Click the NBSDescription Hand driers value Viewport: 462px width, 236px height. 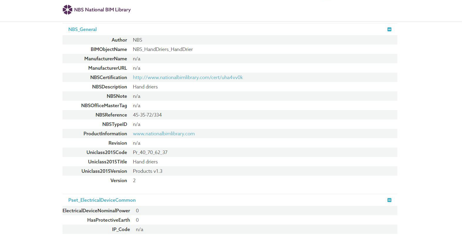(x=145, y=87)
